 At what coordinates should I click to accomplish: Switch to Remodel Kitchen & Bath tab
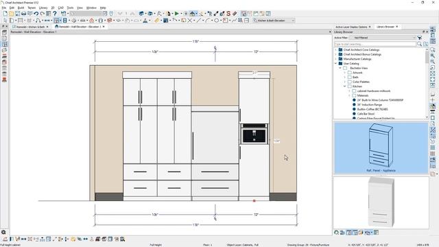[x=30, y=27]
